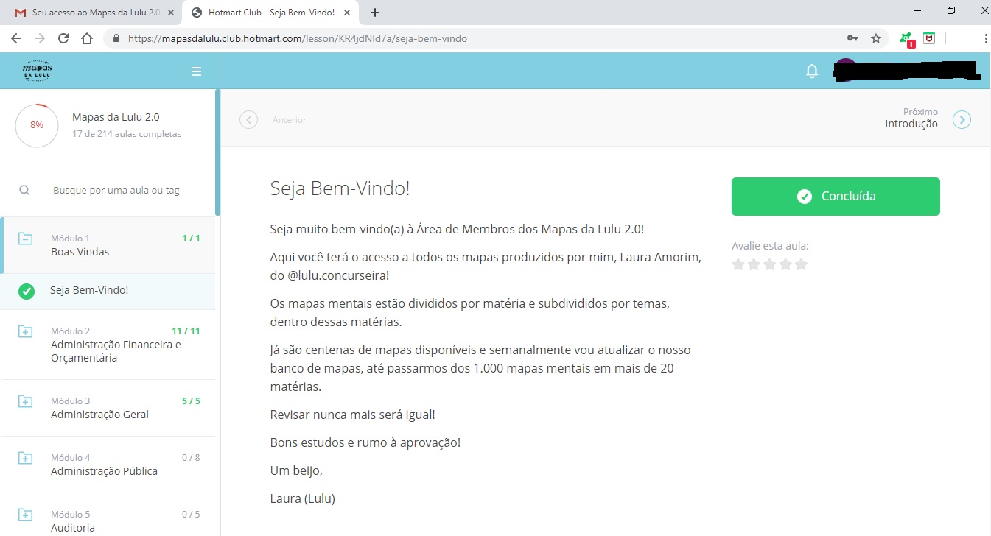Click the previous lesson arrow icon
This screenshot has width=991, height=536.
pyautogui.click(x=249, y=119)
